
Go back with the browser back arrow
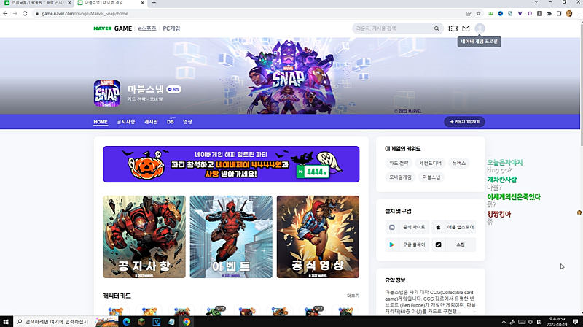point(5,13)
